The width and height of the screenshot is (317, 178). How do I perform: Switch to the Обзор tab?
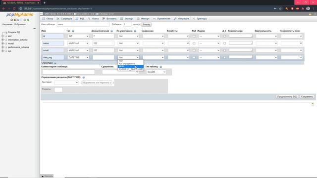tap(48, 19)
